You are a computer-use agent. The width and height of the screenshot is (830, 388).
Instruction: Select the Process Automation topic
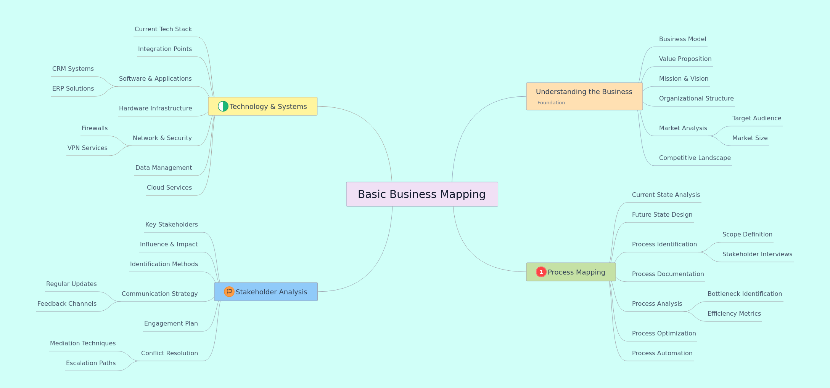[x=662, y=353]
